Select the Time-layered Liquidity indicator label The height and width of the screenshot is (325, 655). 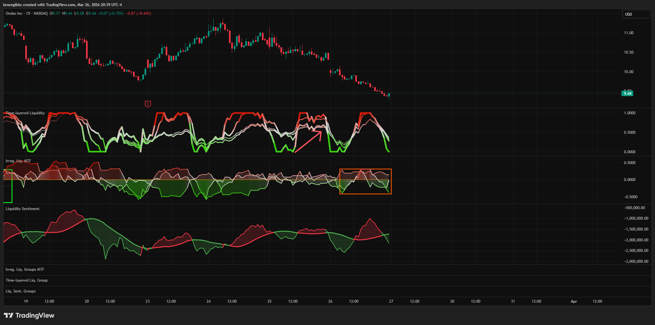coord(25,113)
